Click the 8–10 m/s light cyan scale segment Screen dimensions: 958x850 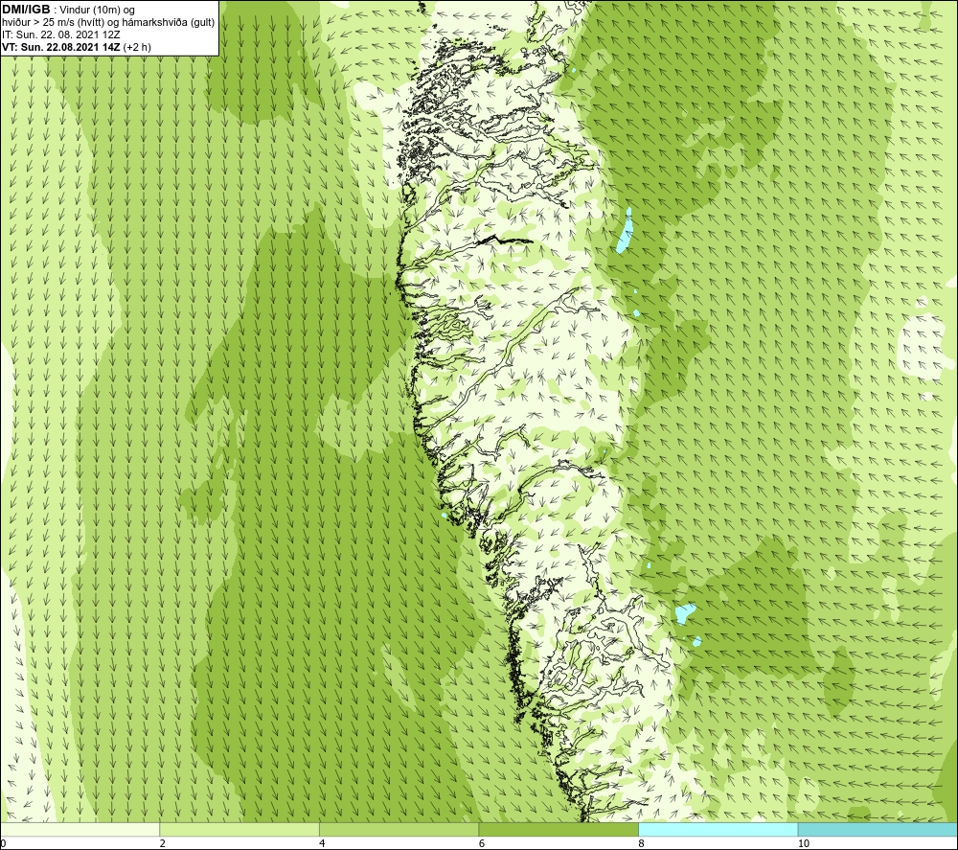[718, 829]
